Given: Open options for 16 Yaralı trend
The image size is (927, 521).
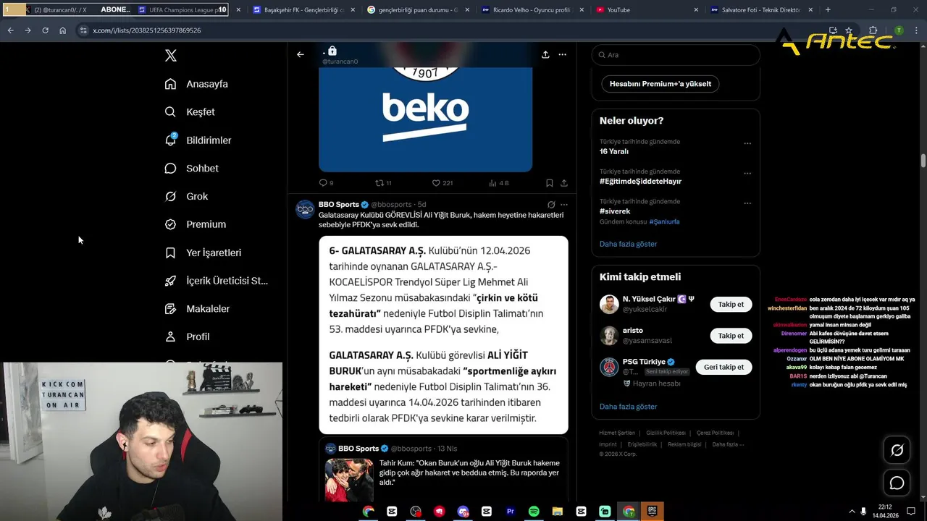Looking at the screenshot, I should coord(747,143).
